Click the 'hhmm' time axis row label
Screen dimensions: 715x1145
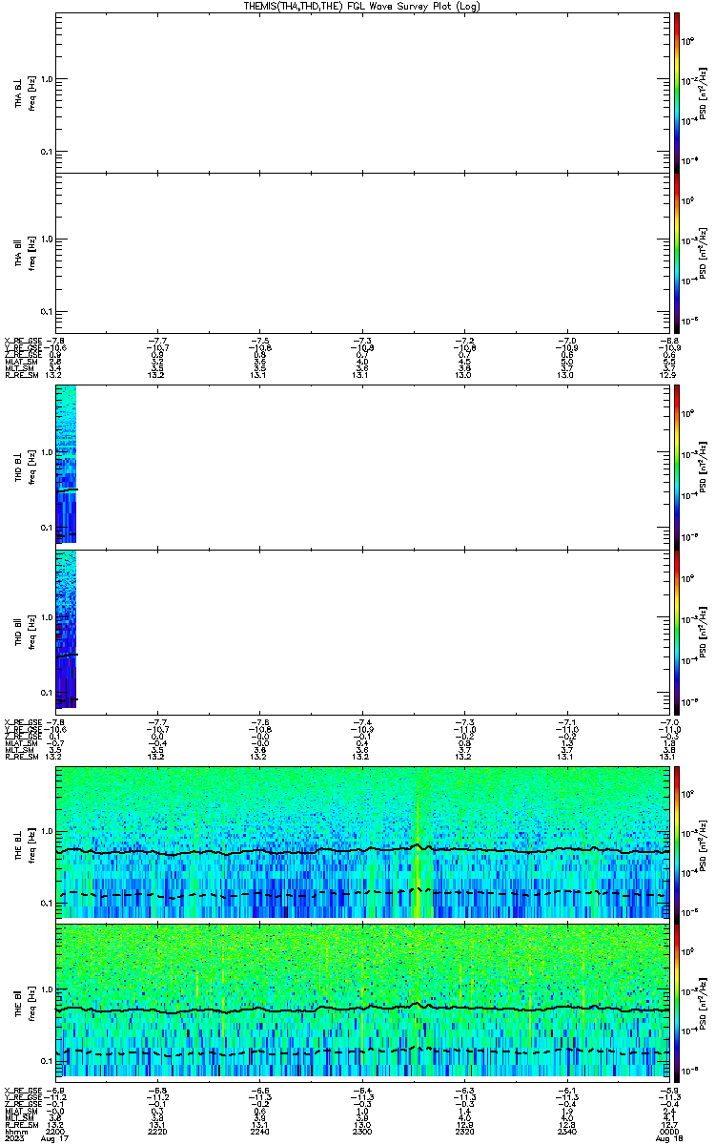point(15,1131)
